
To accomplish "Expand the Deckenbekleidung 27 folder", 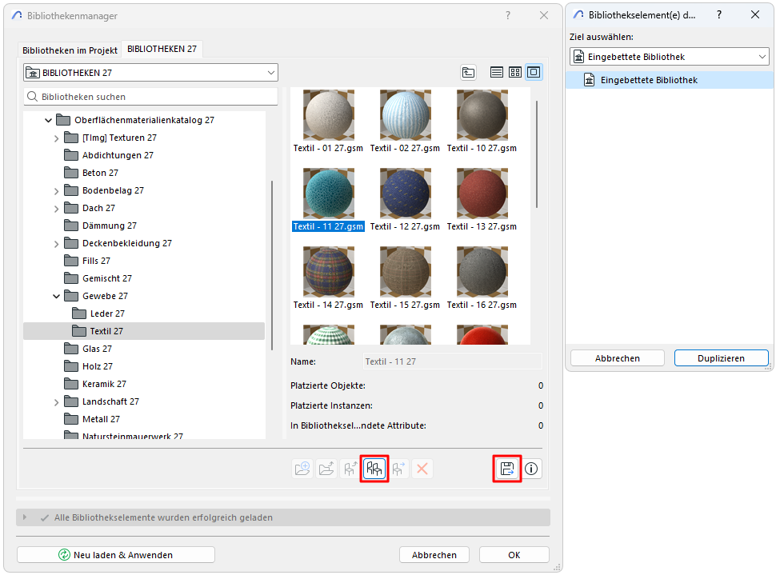I will point(57,244).
